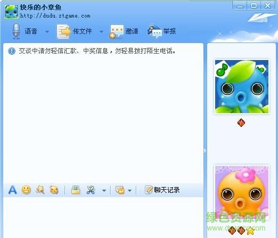Click the yellow star level badge

[251, 231]
